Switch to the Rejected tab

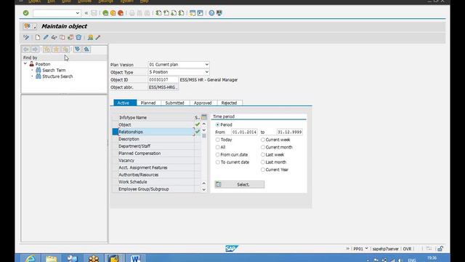[x=230, y=103]
